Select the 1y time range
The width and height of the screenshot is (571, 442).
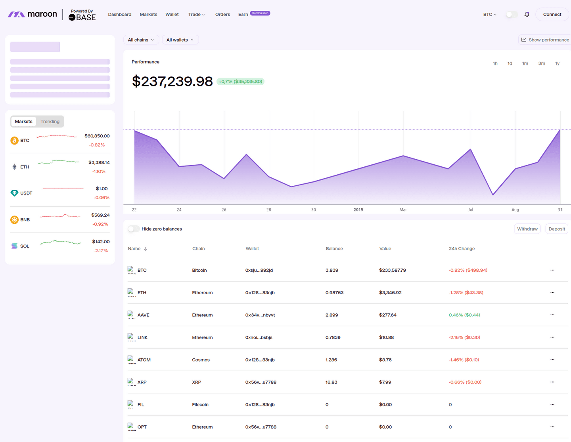pos(557,63)
